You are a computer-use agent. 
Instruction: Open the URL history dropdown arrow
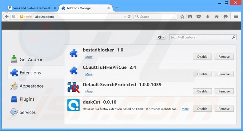(x=125, y=17)
